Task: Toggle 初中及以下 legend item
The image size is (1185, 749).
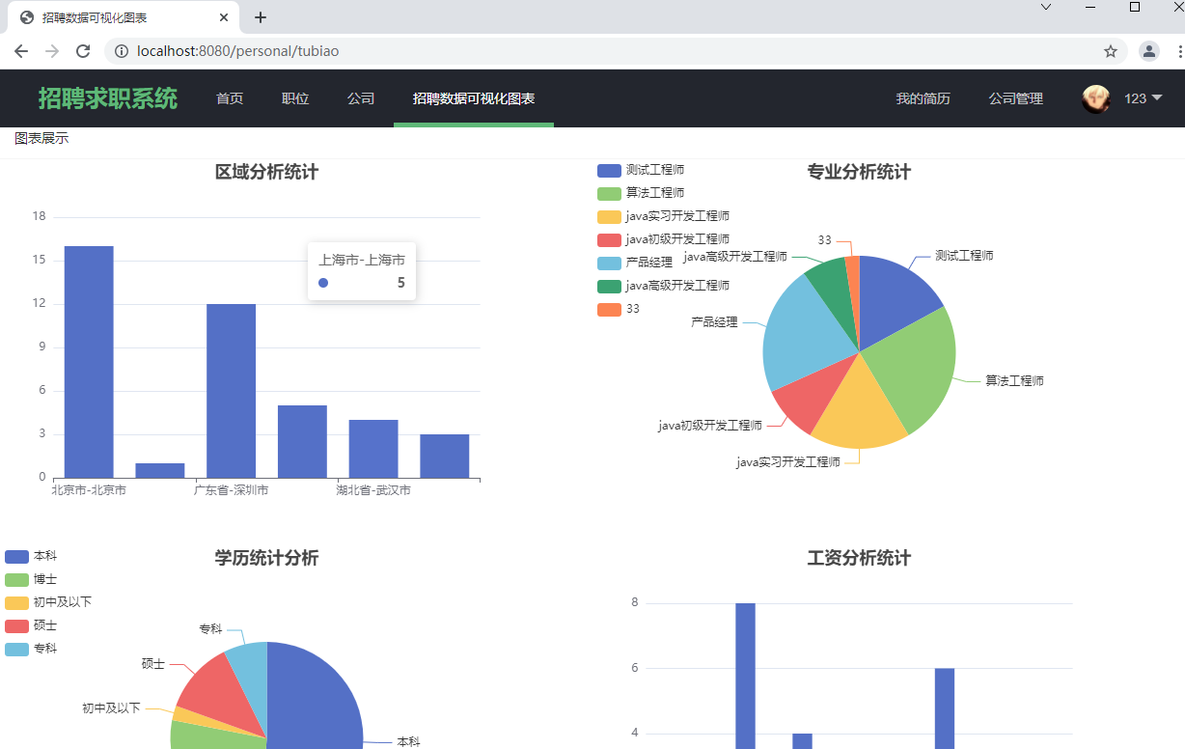Action: tap(48, 602)
